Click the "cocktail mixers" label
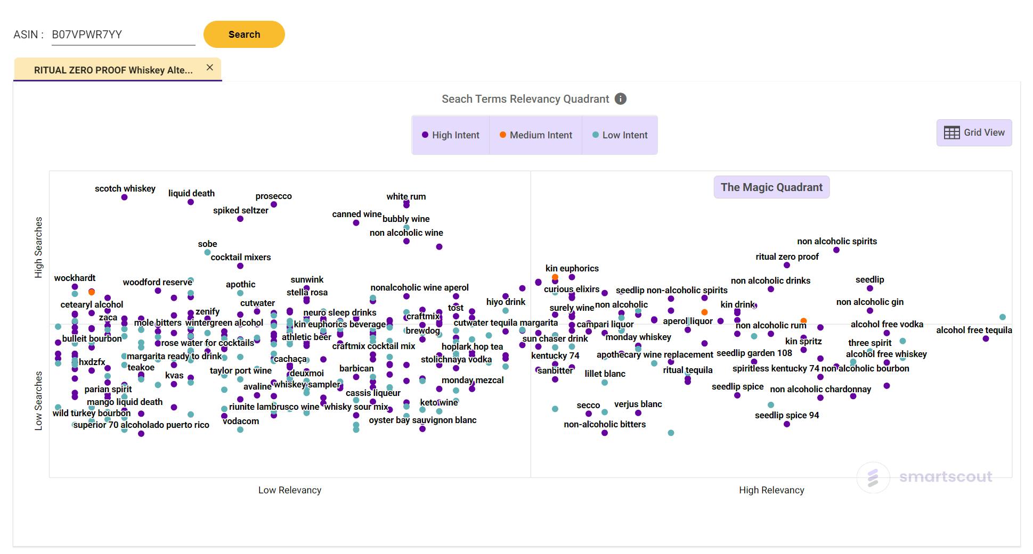 241,257
